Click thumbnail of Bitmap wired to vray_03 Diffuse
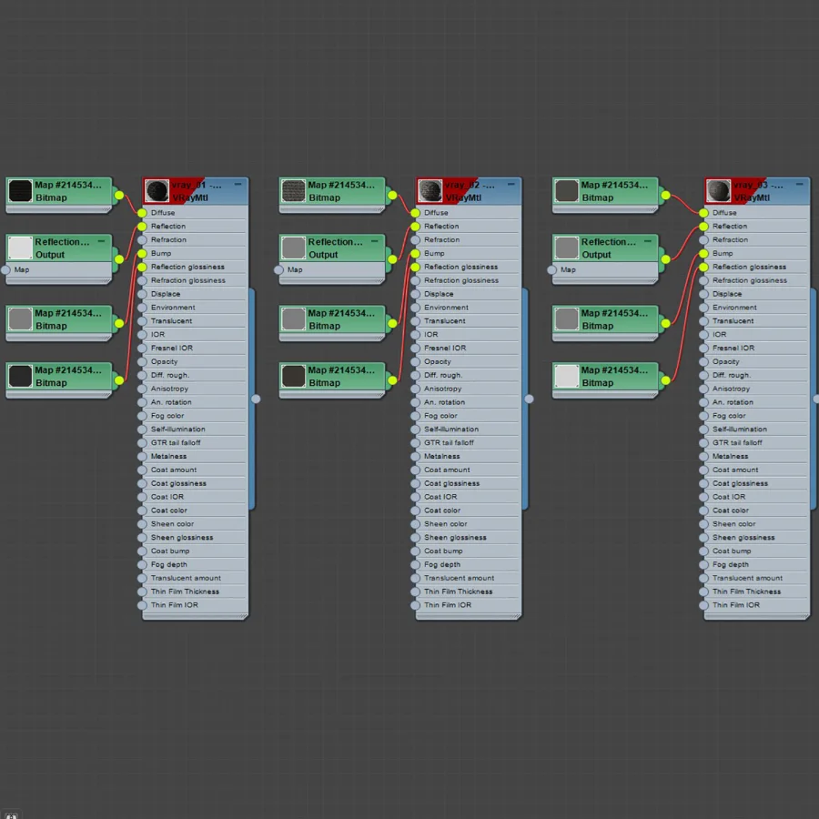The height and width of the screenshot is (819, 819). tap(567, 191)
